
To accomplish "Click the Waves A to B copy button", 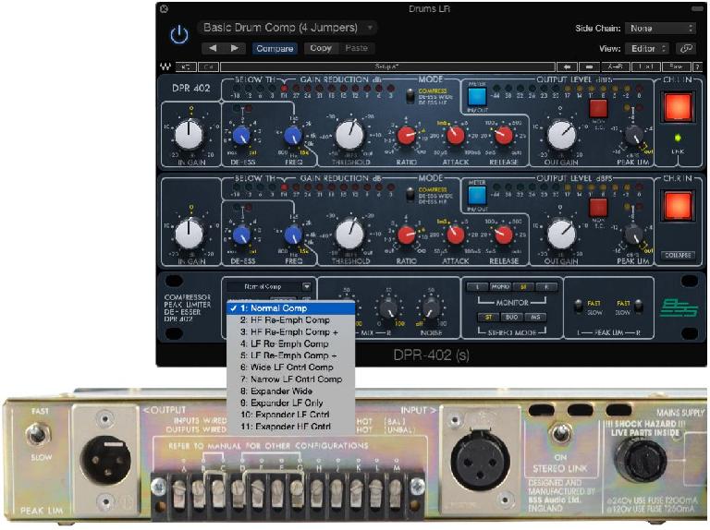I will click(x=616, y=66).
